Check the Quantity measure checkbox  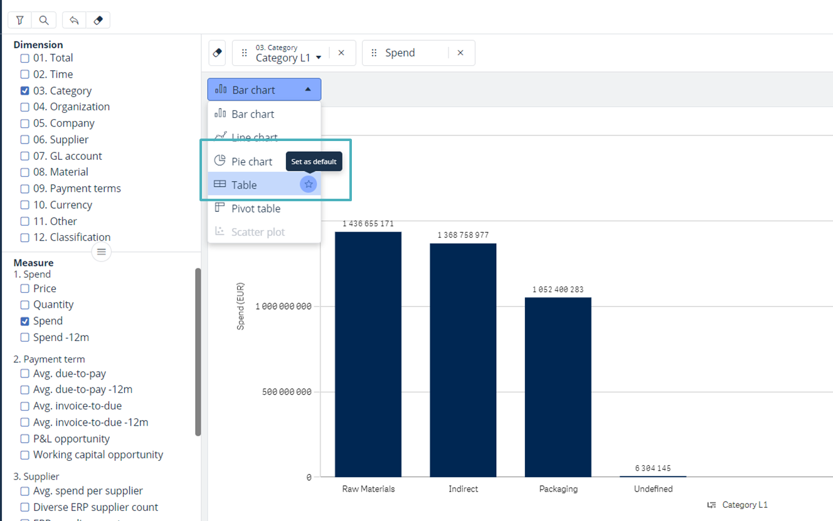(25, 305)
